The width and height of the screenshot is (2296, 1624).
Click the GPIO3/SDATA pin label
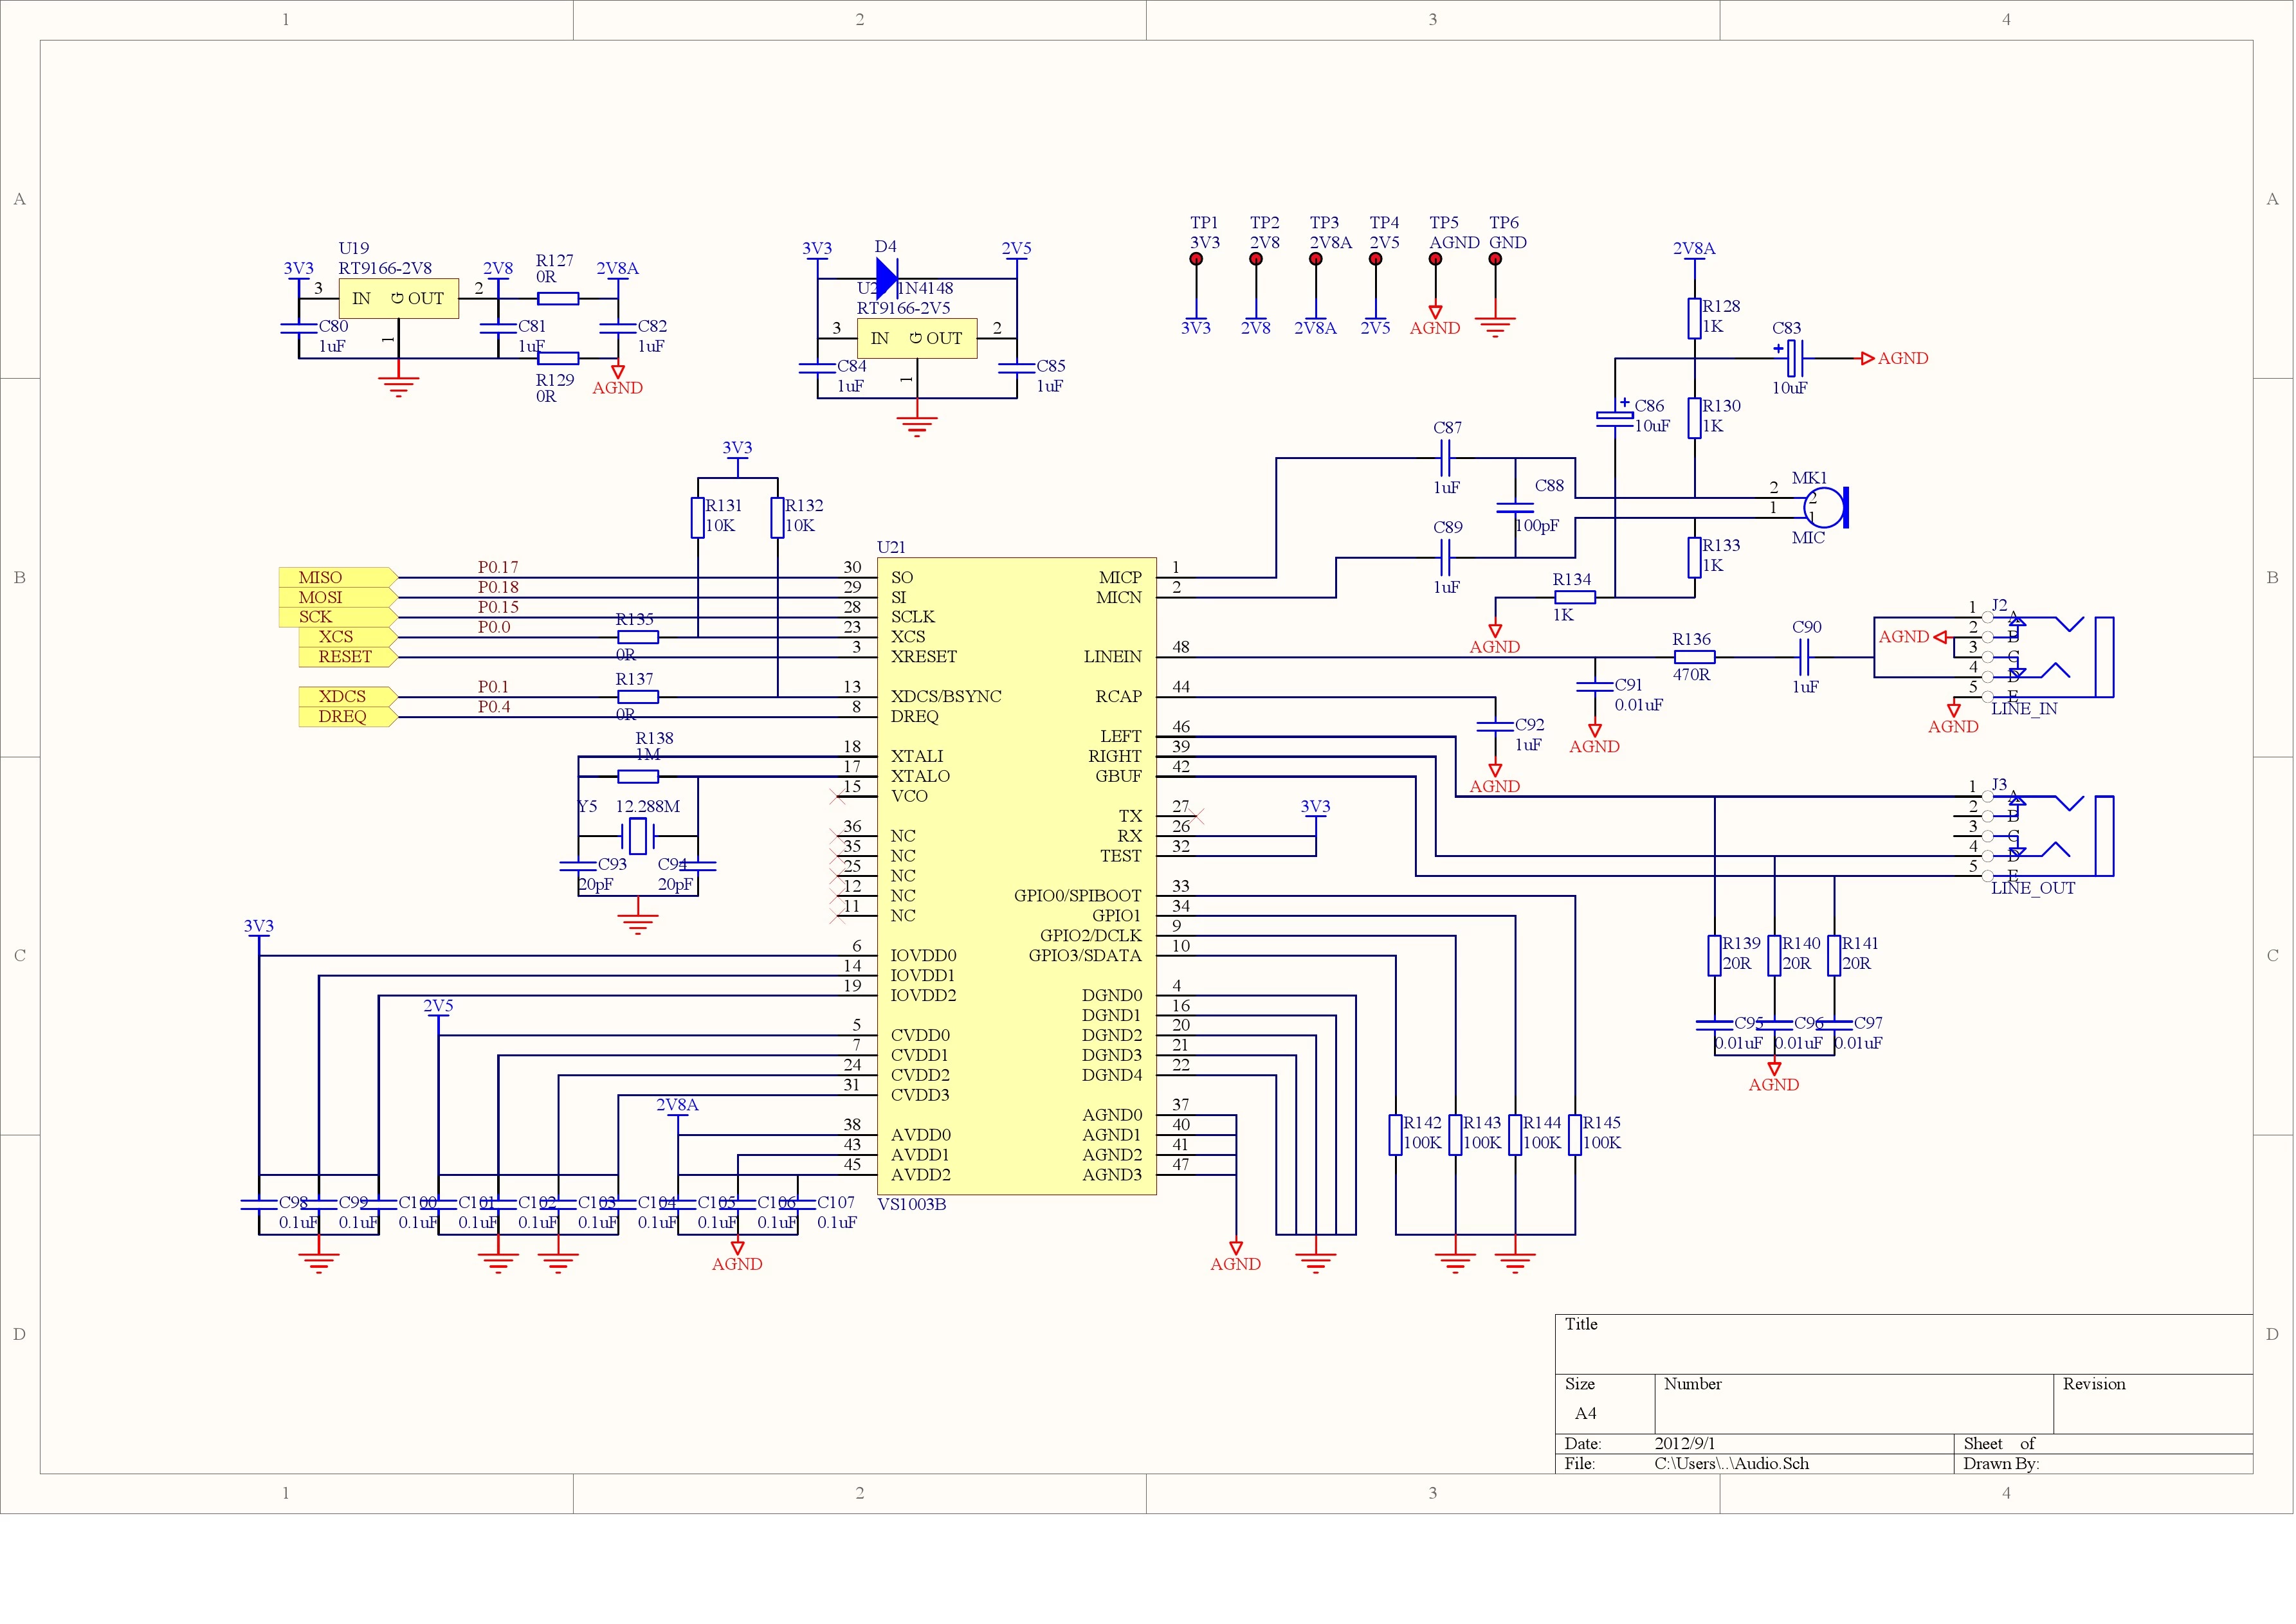click(1086, 955)
